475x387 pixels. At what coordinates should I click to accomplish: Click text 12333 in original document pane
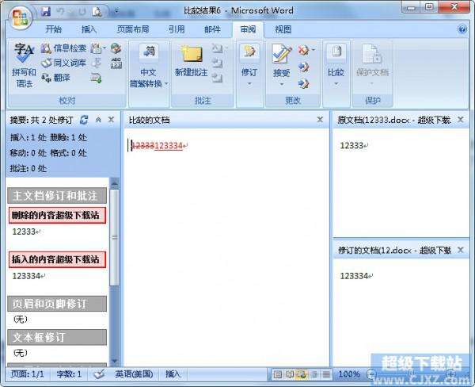(351, 145)
